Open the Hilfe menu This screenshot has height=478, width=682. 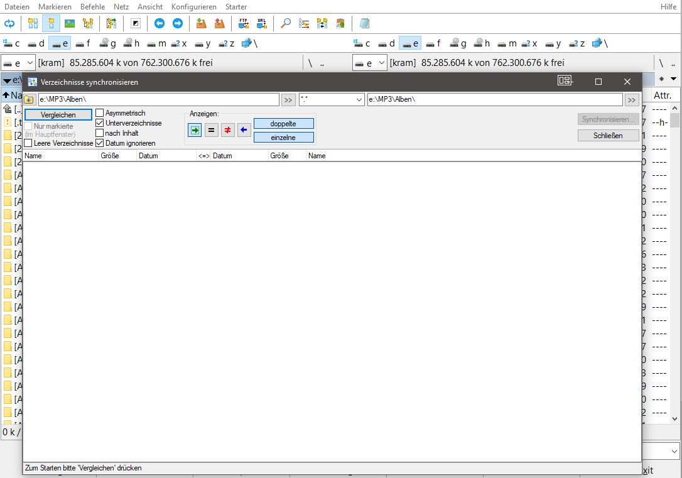(669, 6)
